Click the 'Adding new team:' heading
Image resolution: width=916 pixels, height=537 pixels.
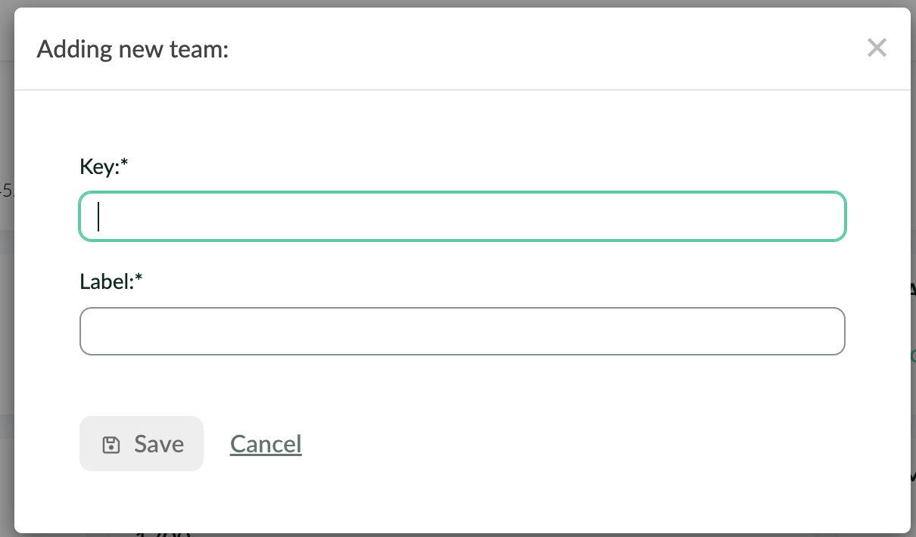(x=132, y=50)
